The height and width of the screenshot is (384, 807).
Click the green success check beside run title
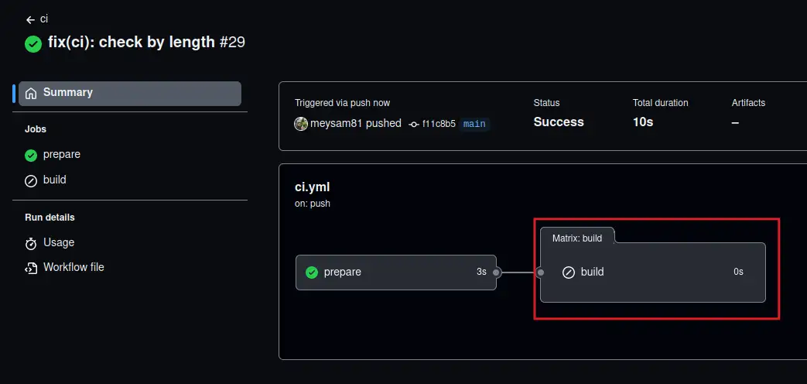tap(33, 43)
